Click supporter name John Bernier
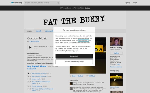The image size is (150, 93). click(77, 87)
